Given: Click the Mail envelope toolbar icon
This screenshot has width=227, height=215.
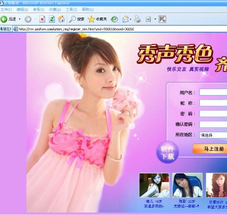Looking at the screenshot, I should (x=126, y=19).
